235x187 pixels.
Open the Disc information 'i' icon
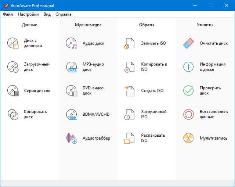coord(188,67)
